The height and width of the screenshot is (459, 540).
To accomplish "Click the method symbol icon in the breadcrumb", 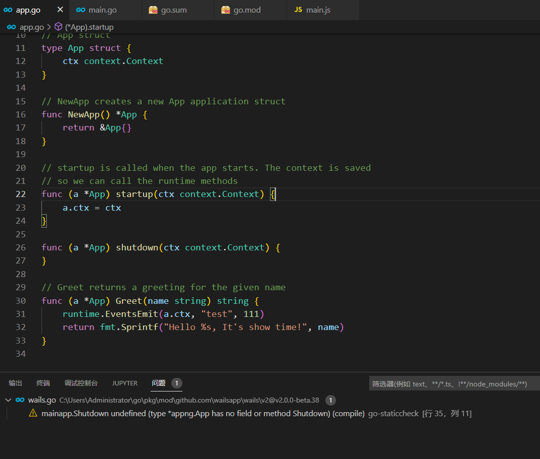I will (x=58, y=27).
